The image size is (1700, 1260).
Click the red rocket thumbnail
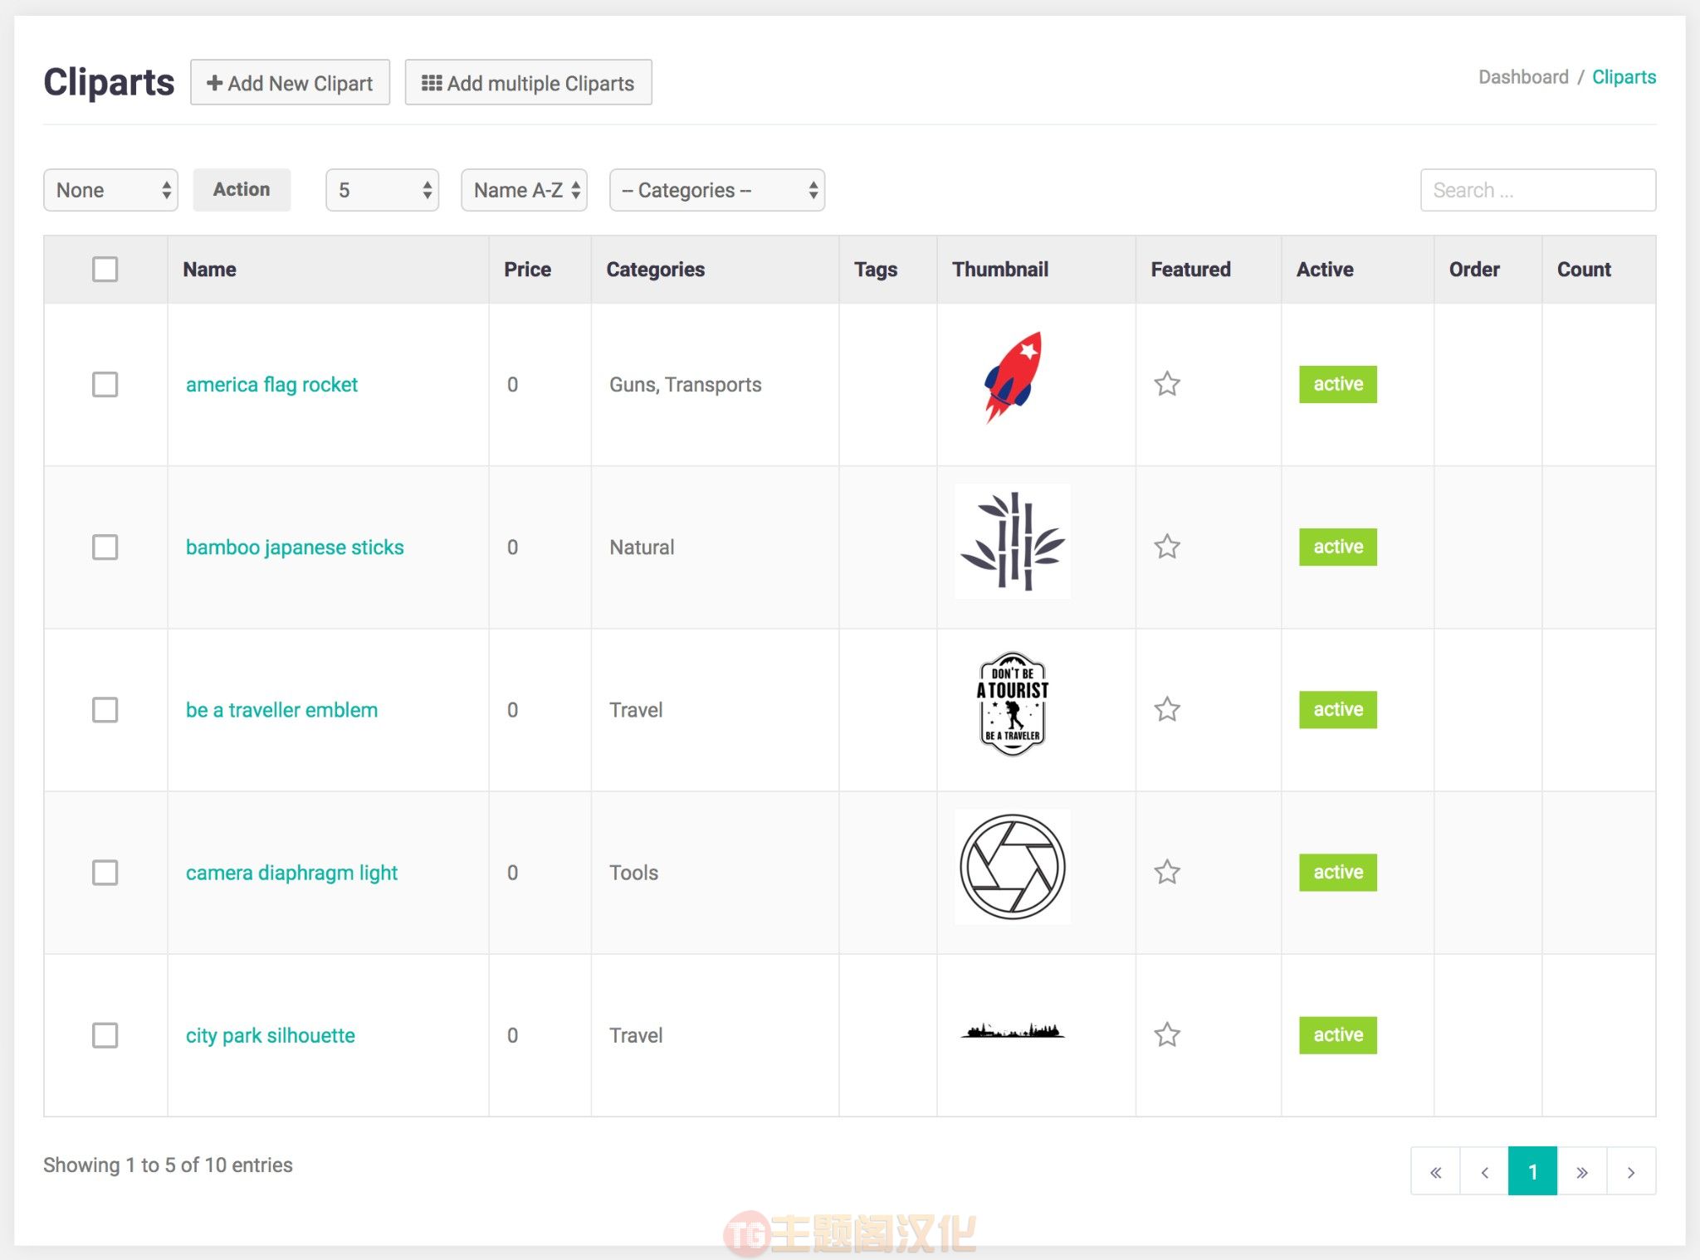pyautogui.click(x=1013, y=377)
